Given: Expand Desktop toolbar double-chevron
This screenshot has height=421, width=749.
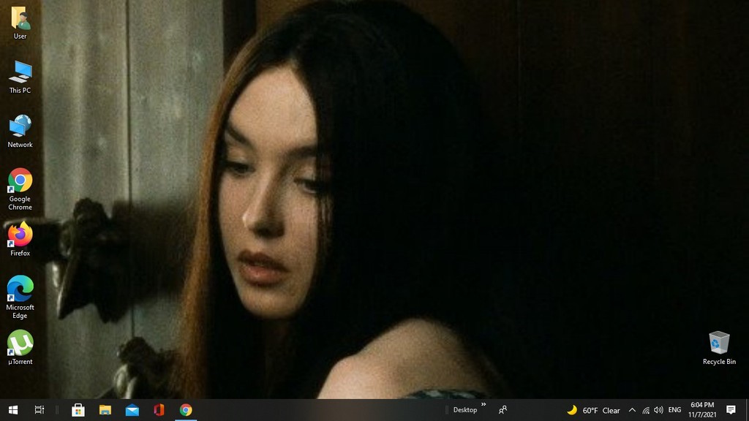Looking at the screenshot, I should click(483, 405).
